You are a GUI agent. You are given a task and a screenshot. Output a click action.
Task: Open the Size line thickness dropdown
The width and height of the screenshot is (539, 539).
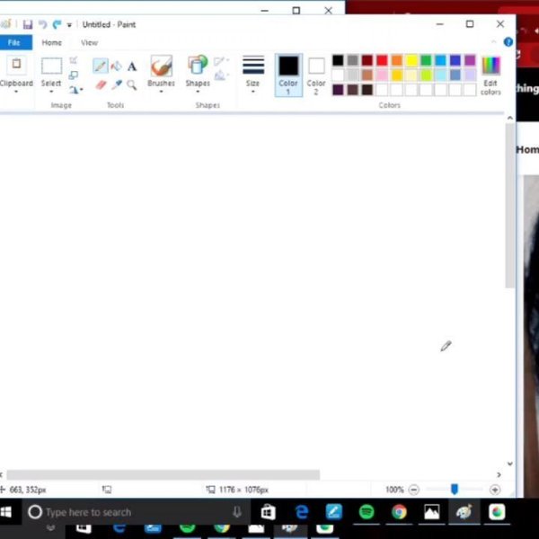(253, 74)
